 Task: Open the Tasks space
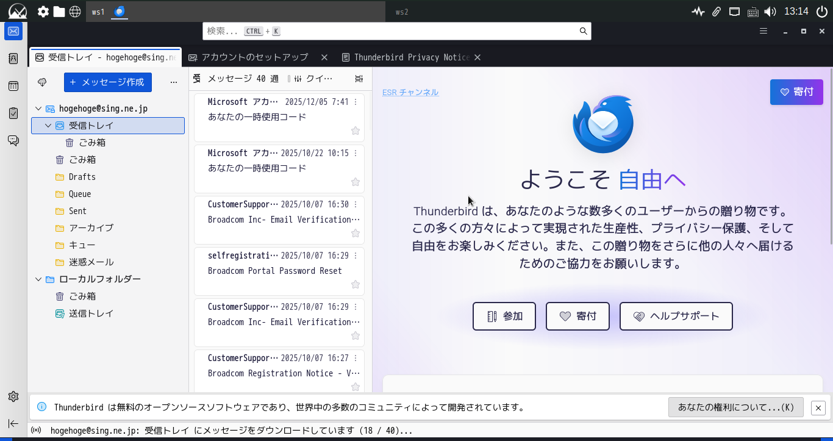pyautogui.click(x=13, y=113)
